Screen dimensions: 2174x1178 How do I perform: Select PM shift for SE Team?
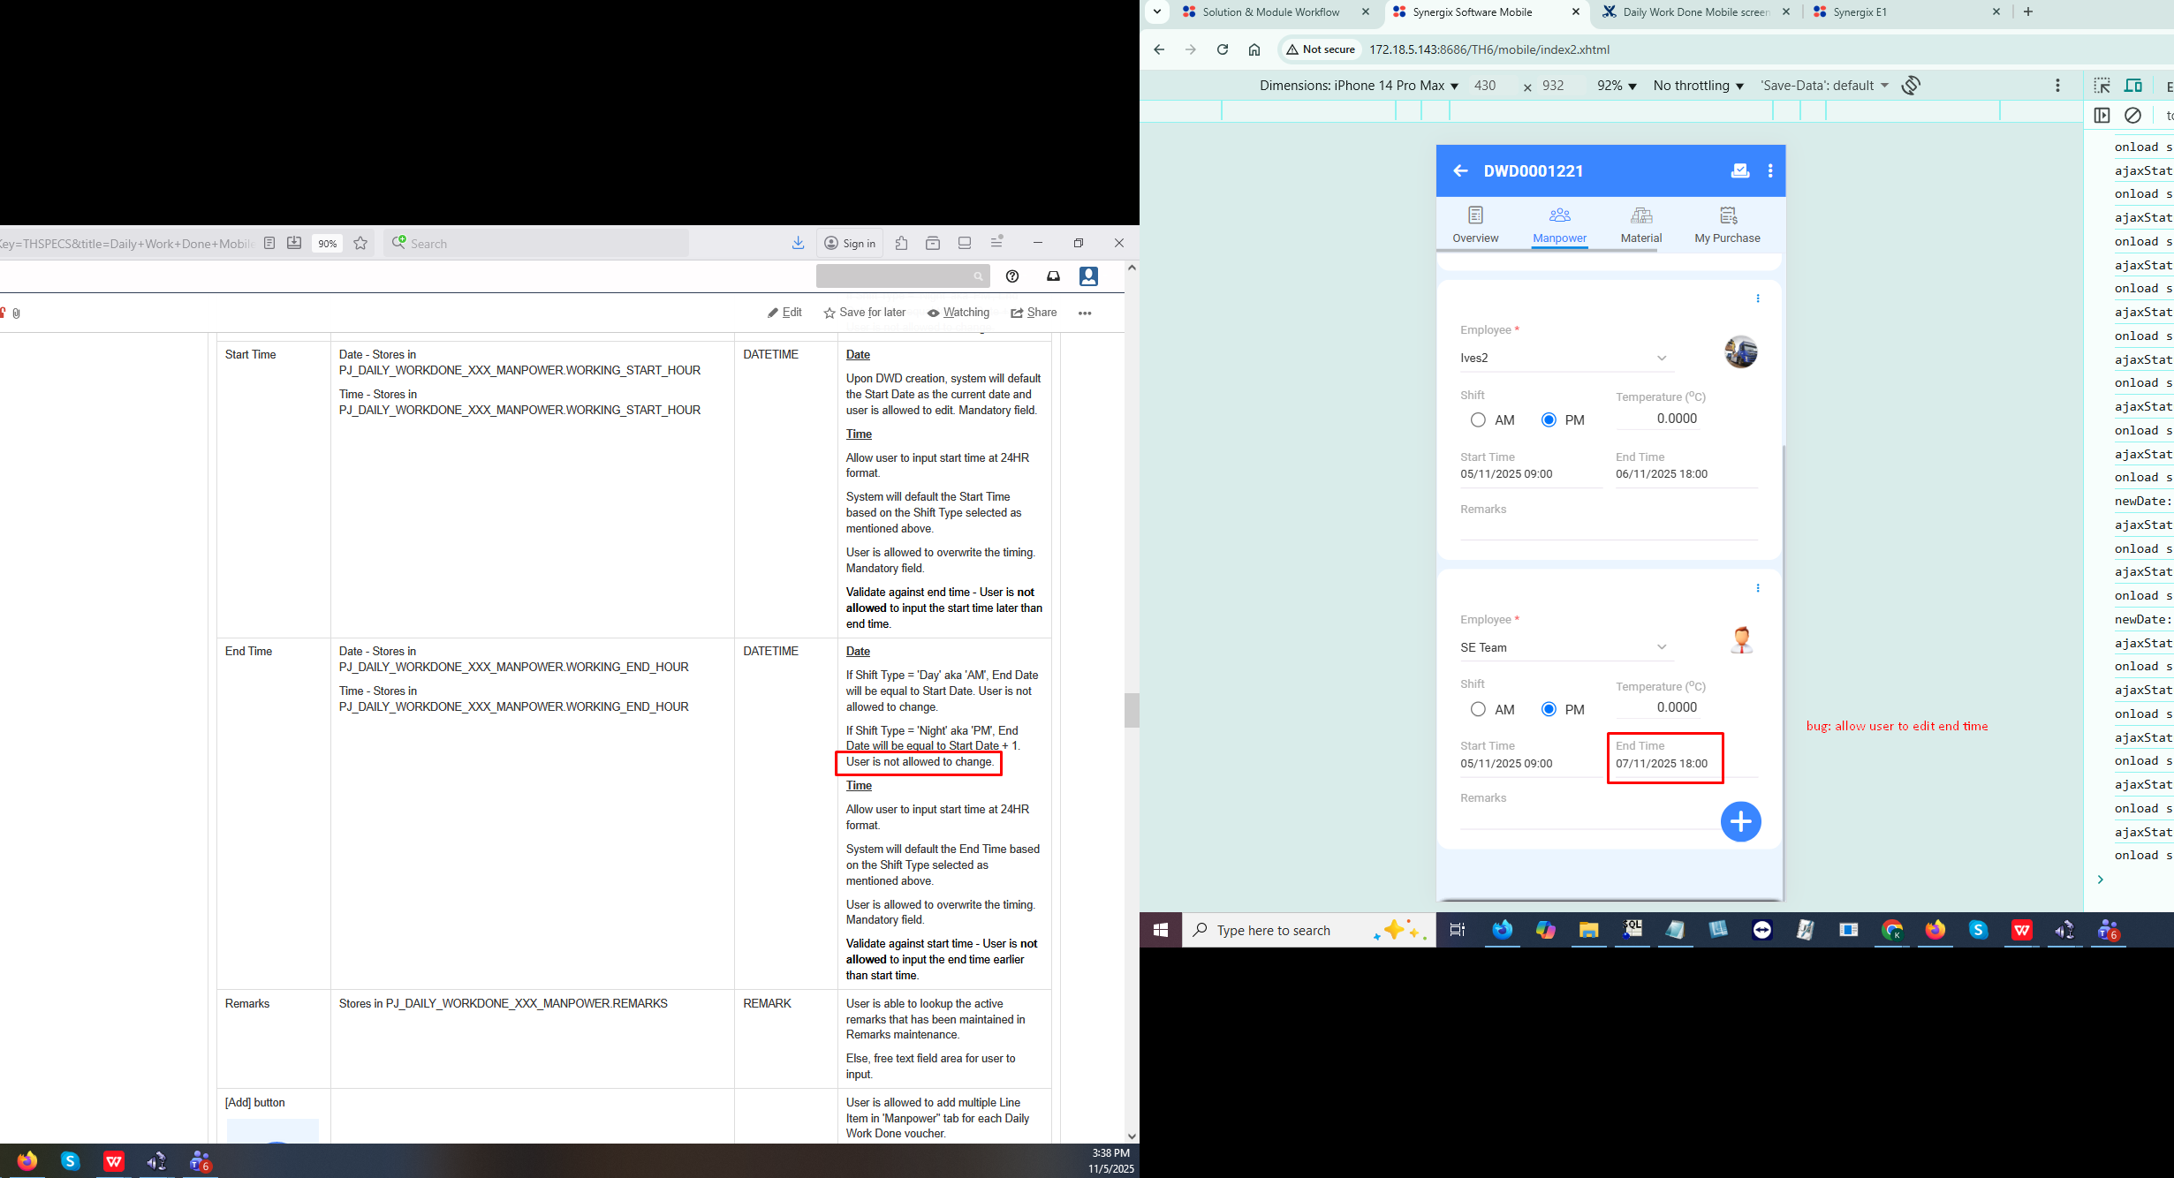click(1549, 709)
